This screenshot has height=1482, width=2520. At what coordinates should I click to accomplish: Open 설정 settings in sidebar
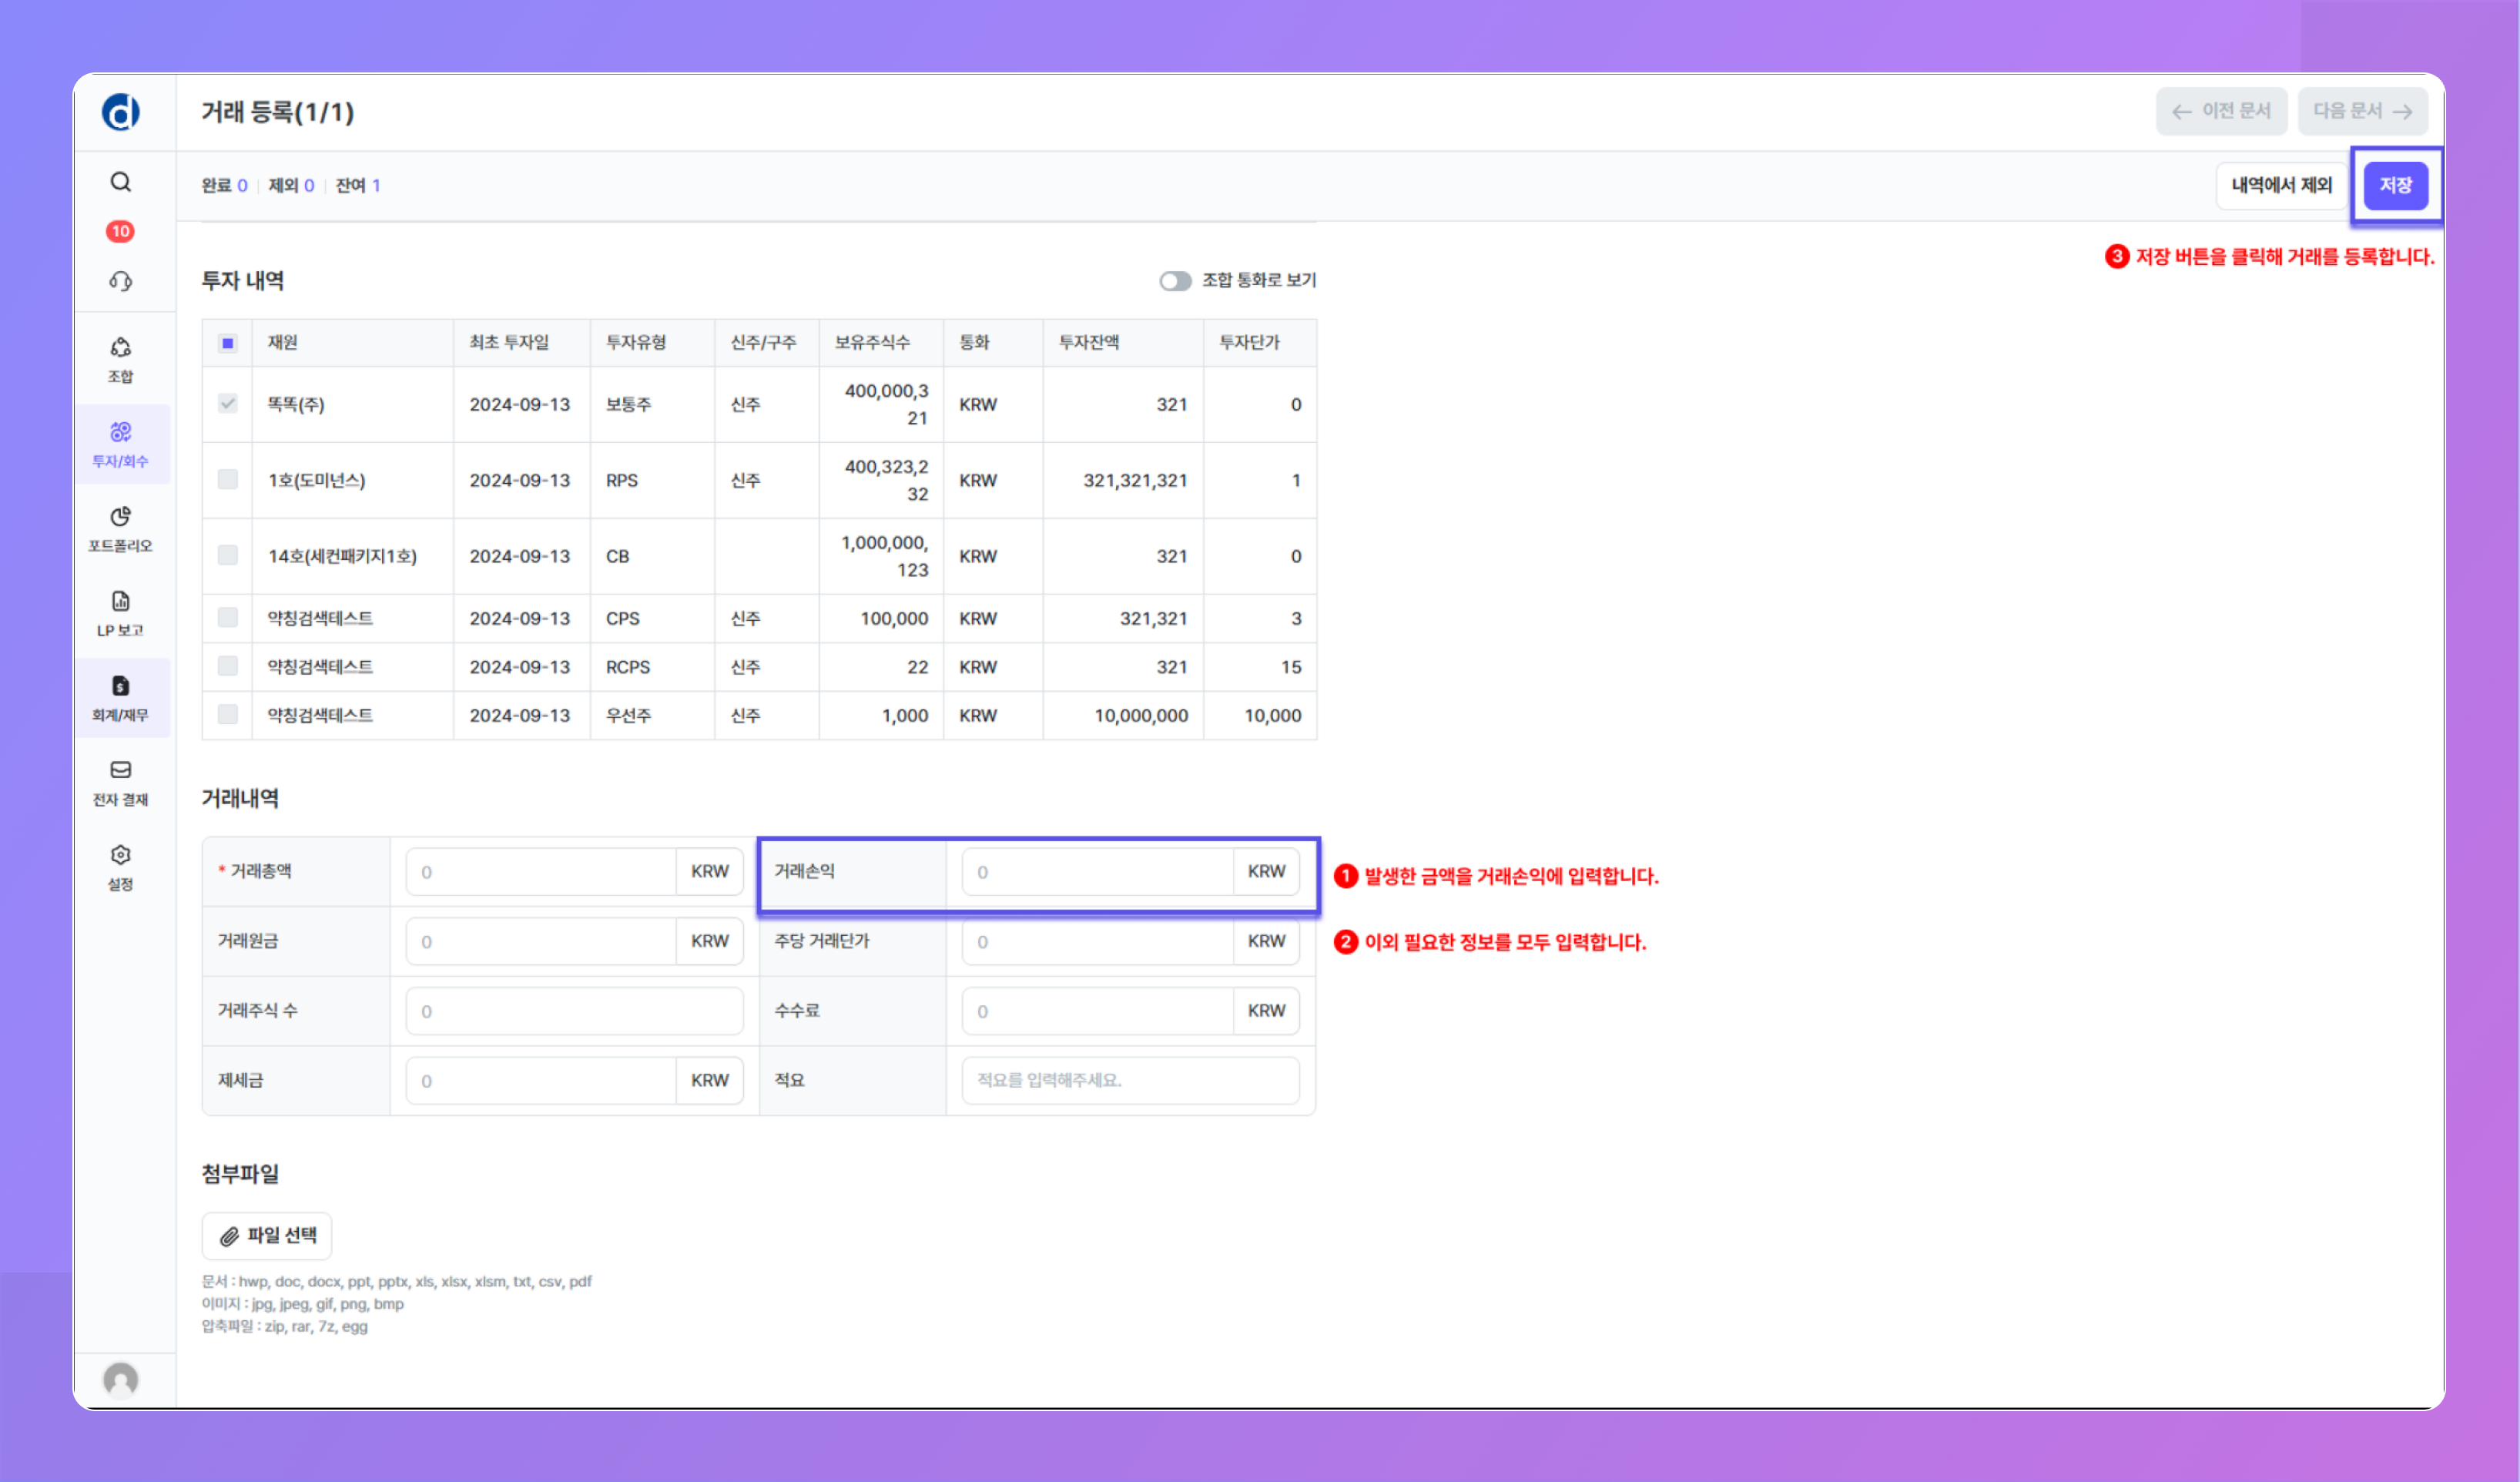tap(120, 867)
